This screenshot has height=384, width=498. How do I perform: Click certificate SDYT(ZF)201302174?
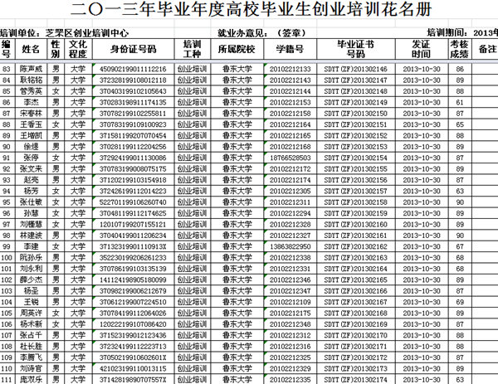(356, 380)
